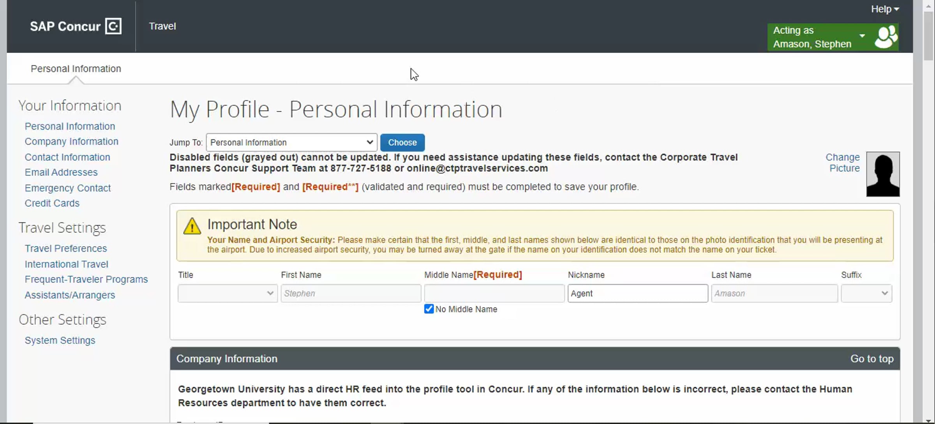Click the Company Information section header
This screenshot has width=935, height=424.
(535, 359)
